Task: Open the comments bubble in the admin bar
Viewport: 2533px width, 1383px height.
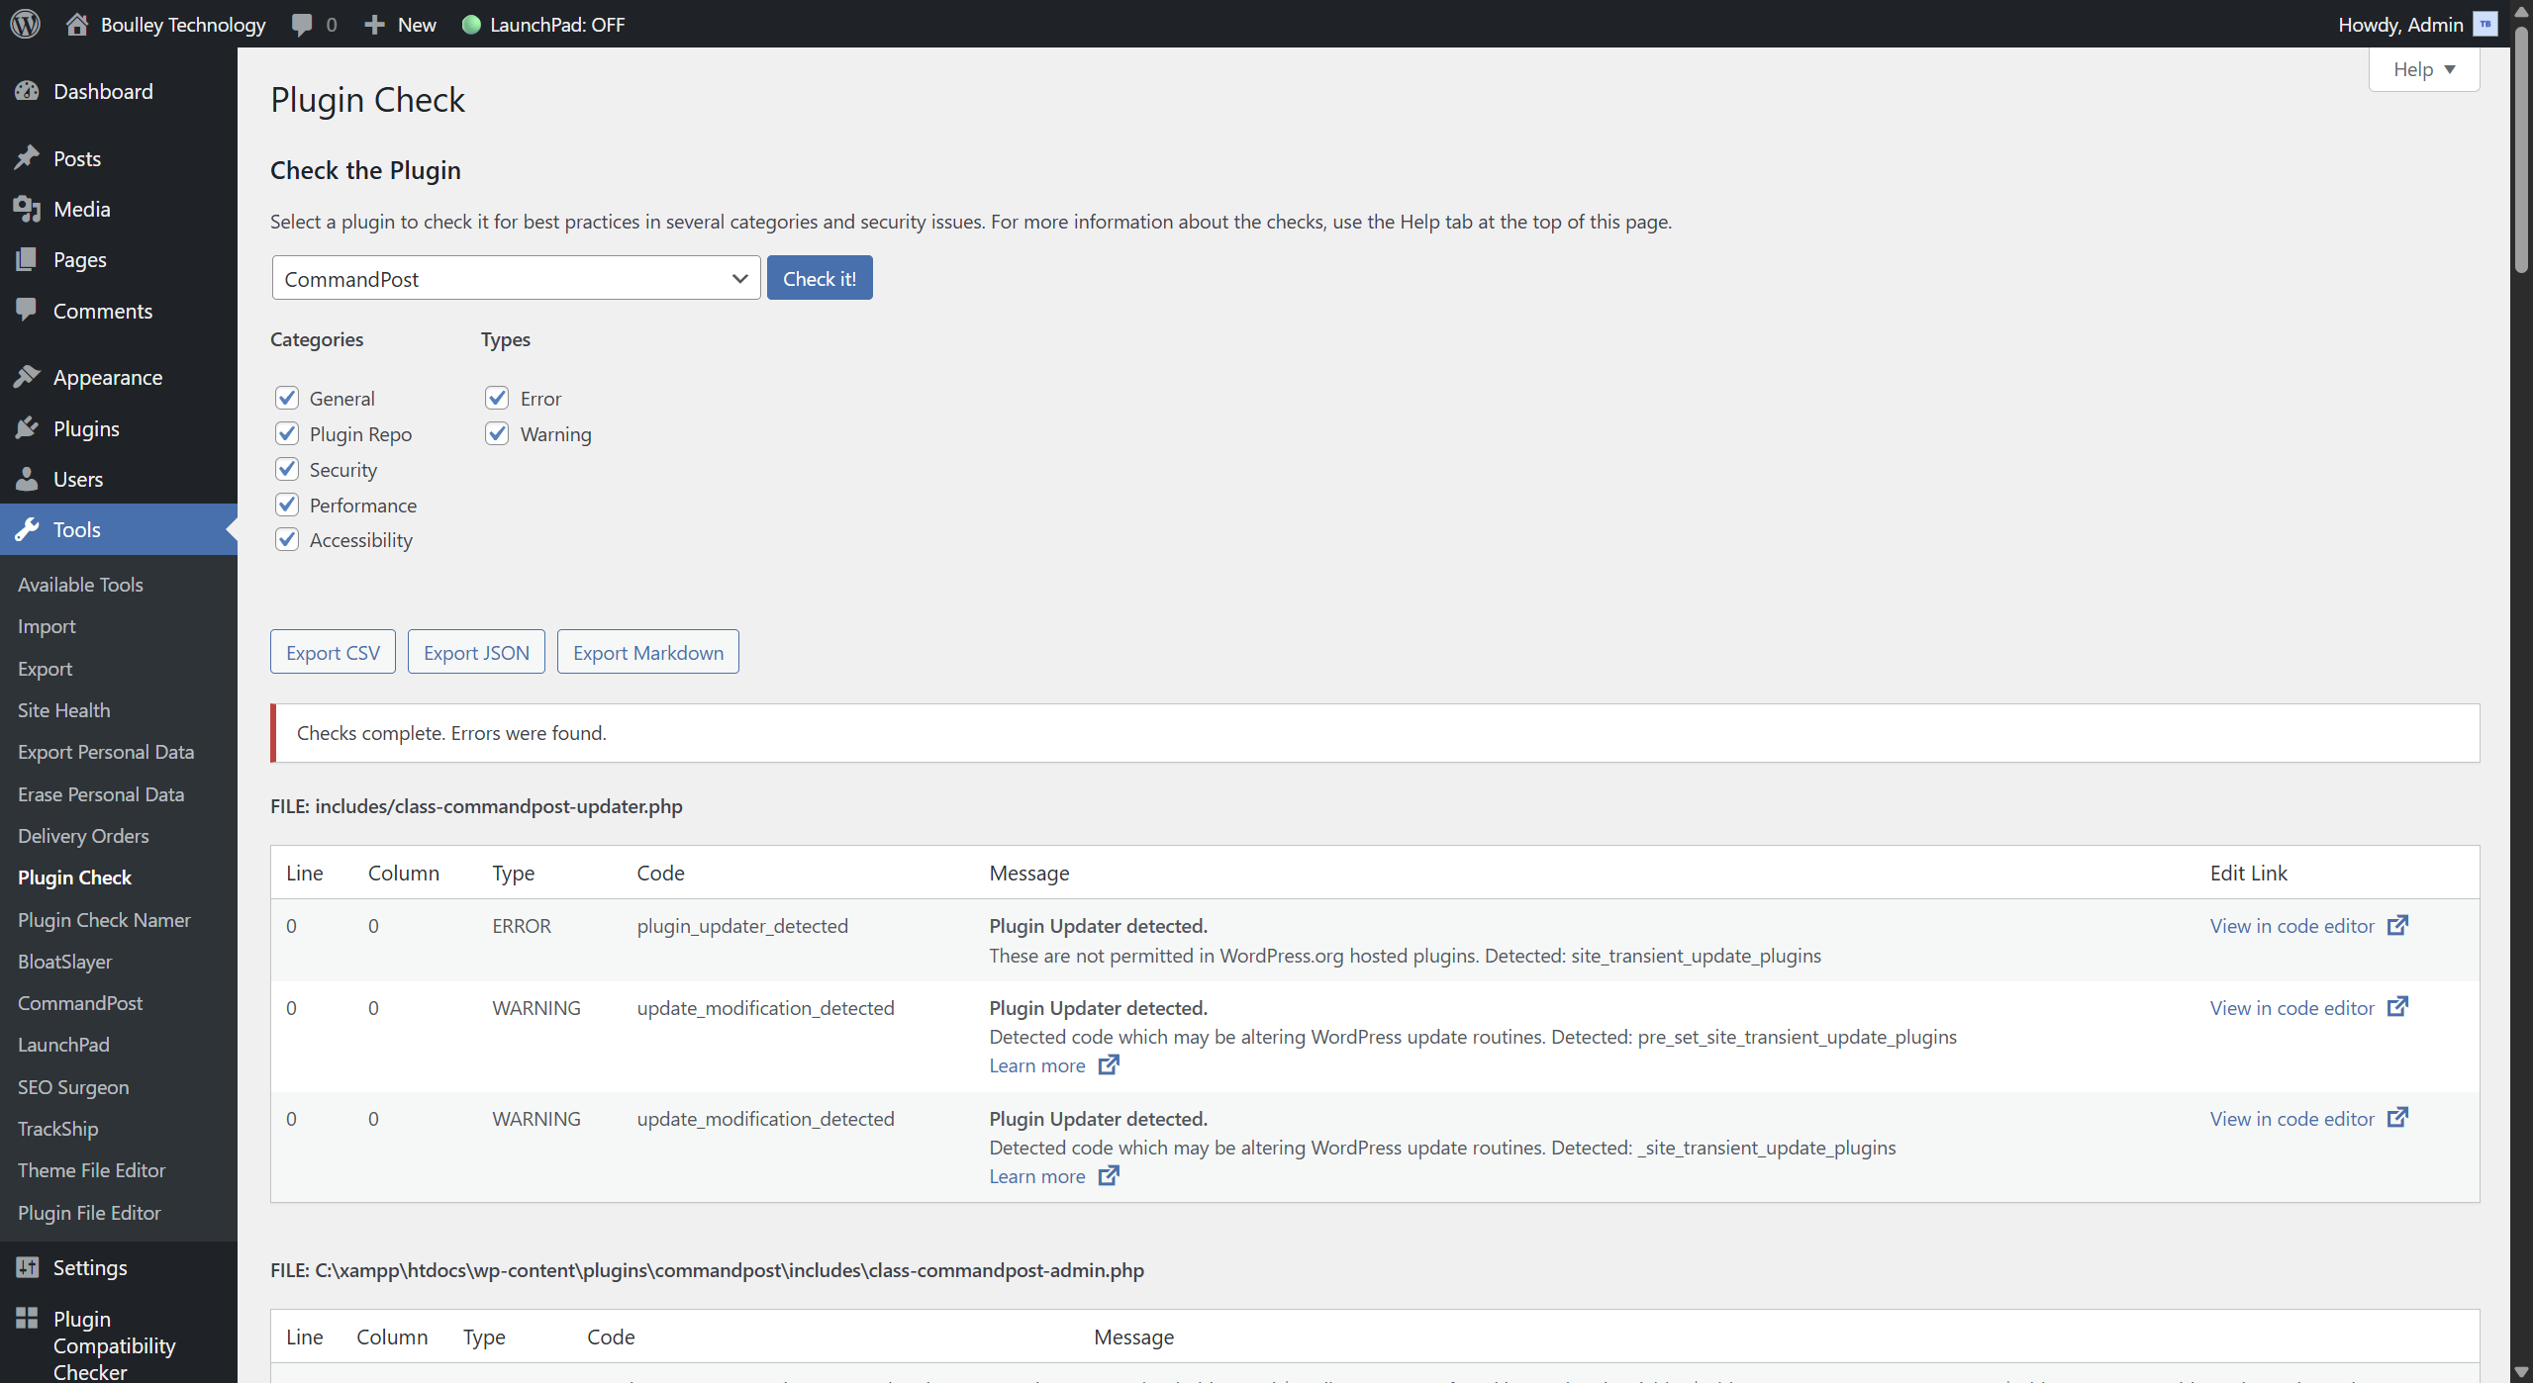Action: pos(303,24)
